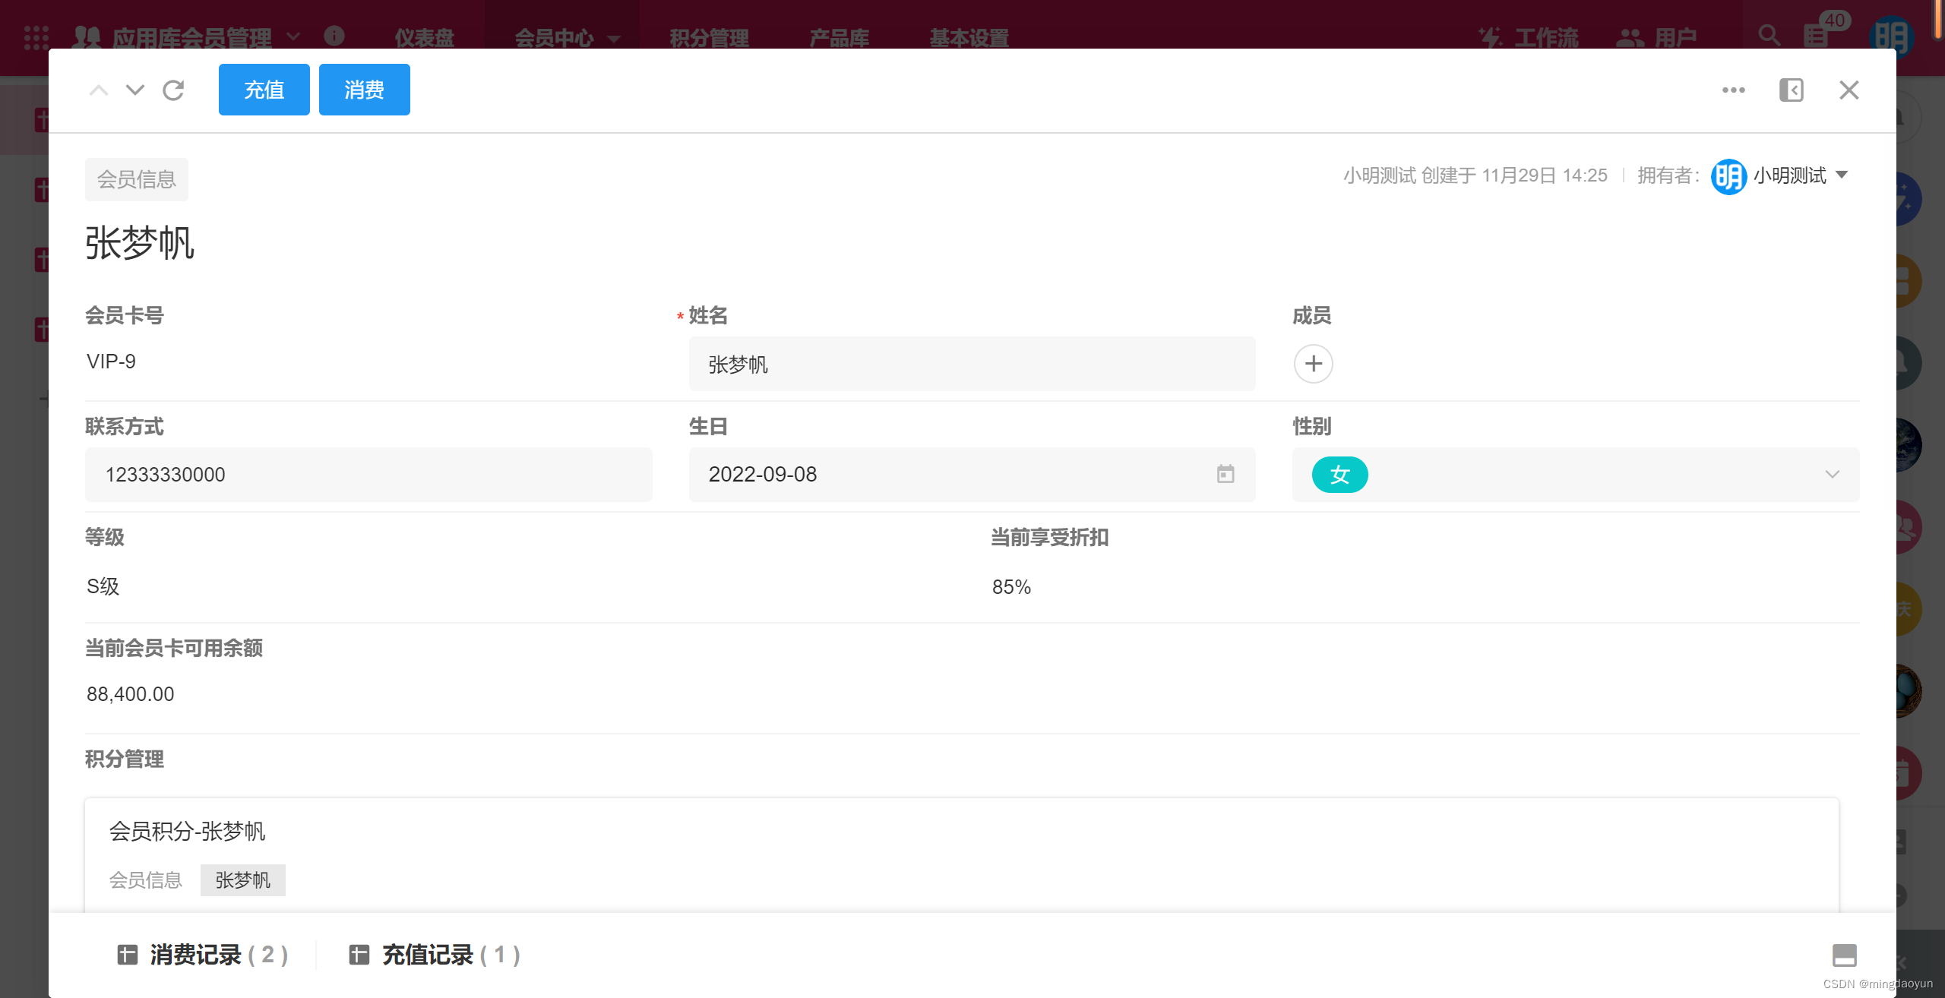The height and width of the screenshot is (998, 1945).
Task: Click the 联系方式 input field
Action: (368, 475)
